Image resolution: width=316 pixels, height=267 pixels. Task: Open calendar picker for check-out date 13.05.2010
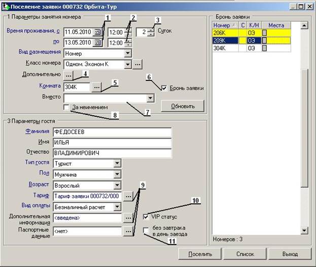tap(96, 42)
